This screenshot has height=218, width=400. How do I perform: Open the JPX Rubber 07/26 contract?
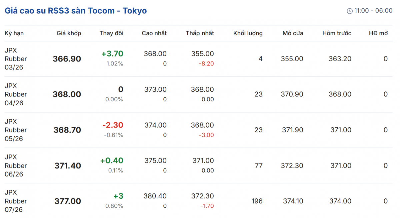pos(16,201)
